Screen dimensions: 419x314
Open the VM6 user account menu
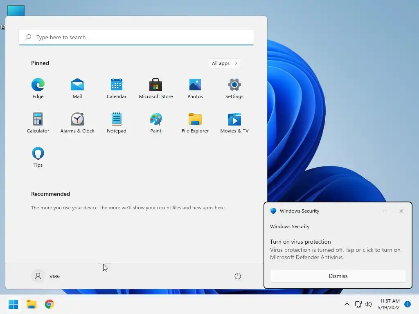(x=46, y=276)
